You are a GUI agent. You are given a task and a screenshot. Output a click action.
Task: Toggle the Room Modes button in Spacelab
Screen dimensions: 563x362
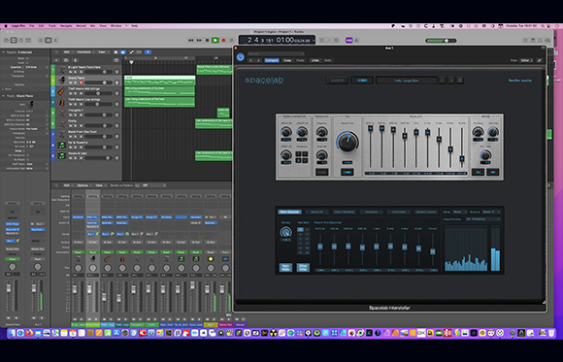point(285,267)
